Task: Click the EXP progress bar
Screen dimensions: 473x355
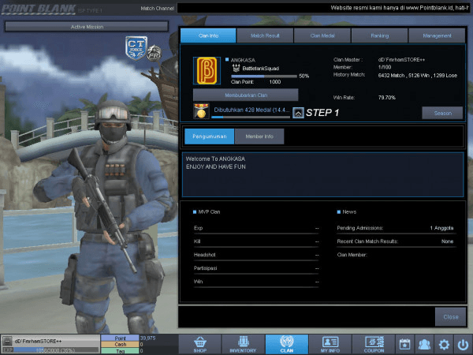Action: click(x=56, y=350)
